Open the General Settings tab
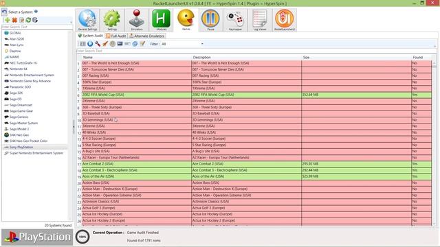Screen dimensions: 440x247 87,20
